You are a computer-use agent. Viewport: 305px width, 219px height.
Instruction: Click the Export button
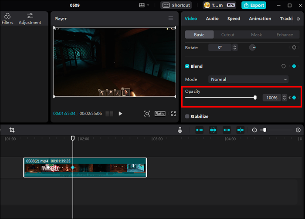[x=254, y=5]
